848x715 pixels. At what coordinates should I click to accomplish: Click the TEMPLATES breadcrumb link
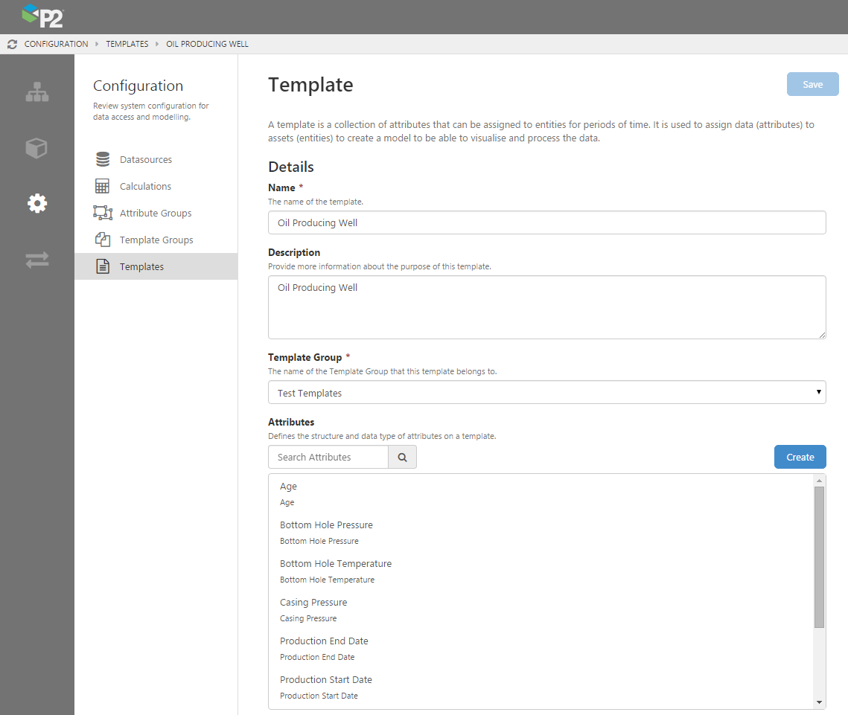pyautogui.click(x=127, y=44)
